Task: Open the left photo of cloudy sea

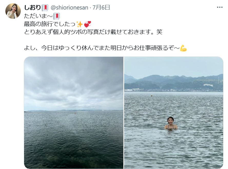Action: (74, 113)
